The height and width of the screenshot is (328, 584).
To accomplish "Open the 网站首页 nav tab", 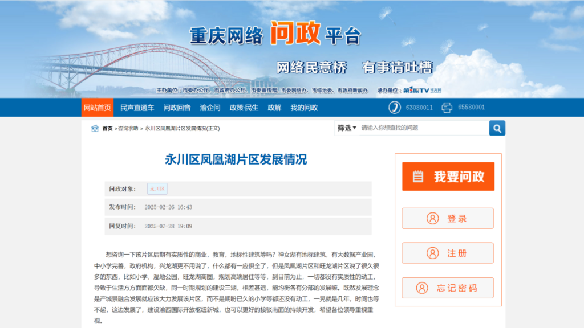I will tap(97, 108).
